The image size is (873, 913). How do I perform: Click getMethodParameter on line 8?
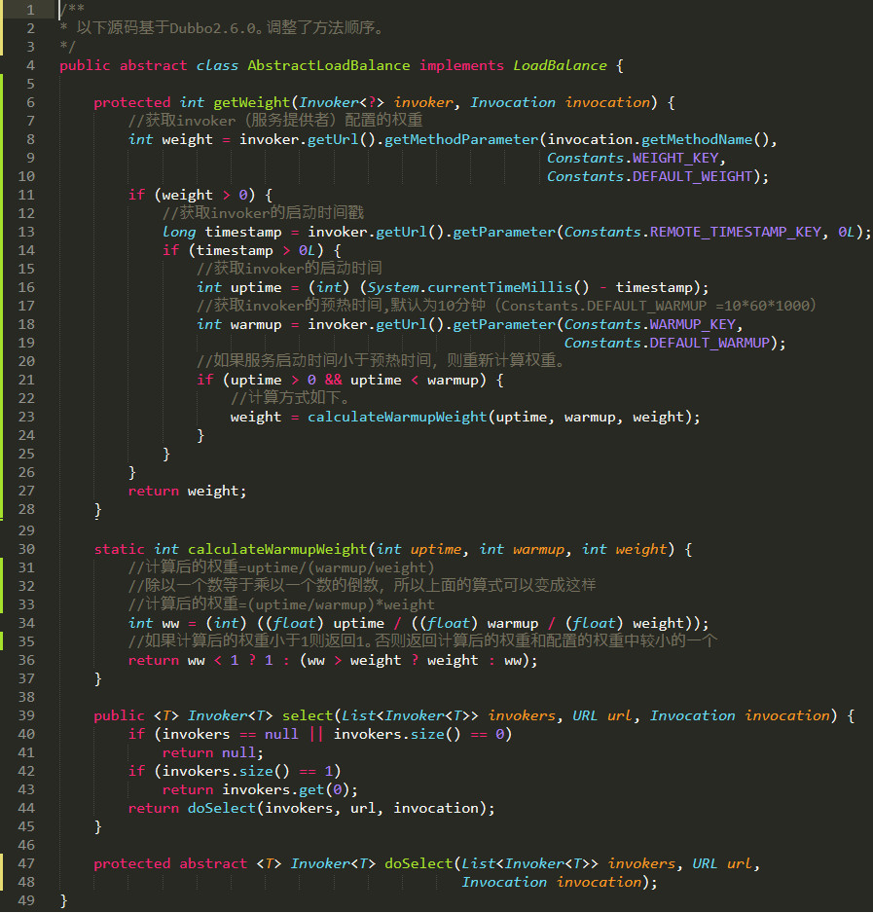462,139
